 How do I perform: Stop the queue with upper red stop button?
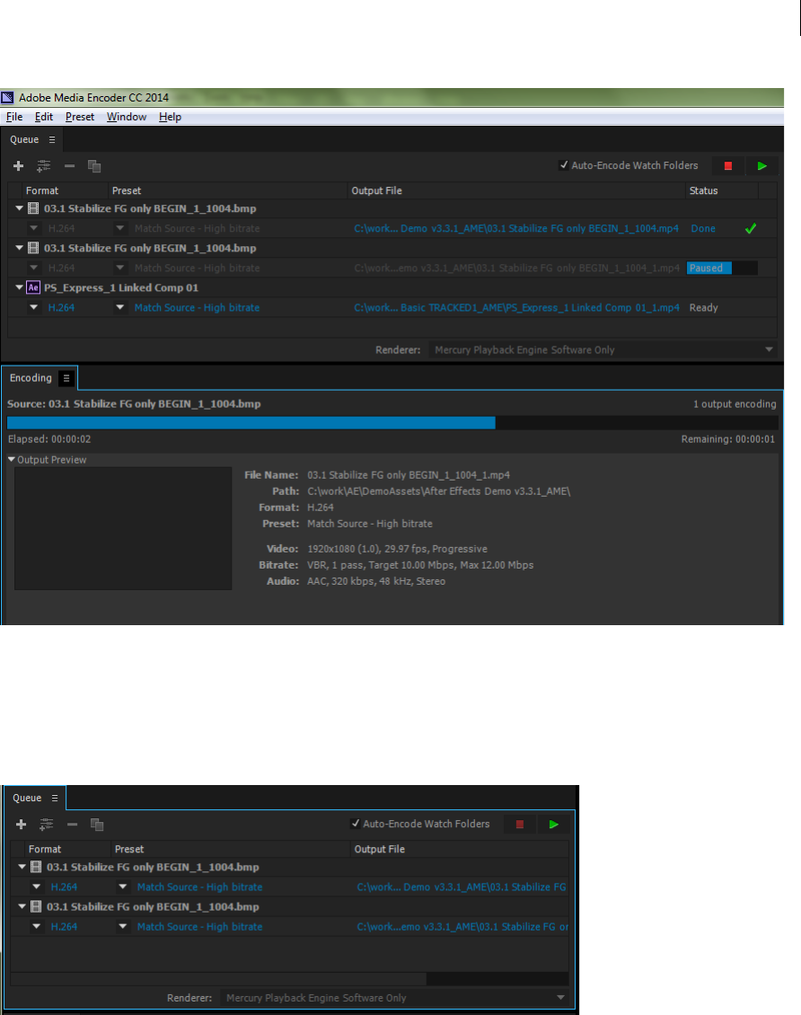(x=728, y=166)
